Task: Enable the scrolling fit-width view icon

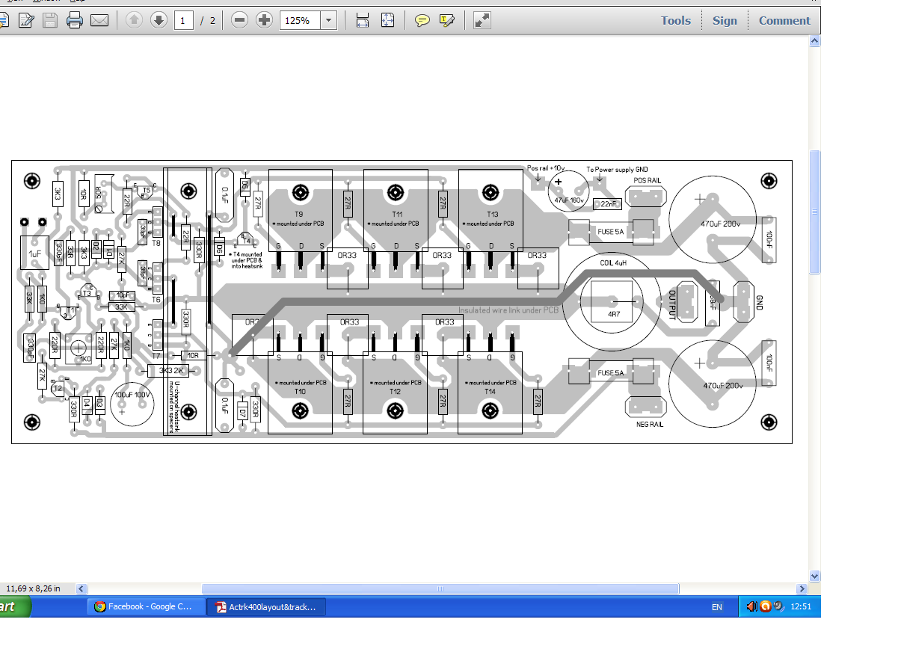Action: 363,21
